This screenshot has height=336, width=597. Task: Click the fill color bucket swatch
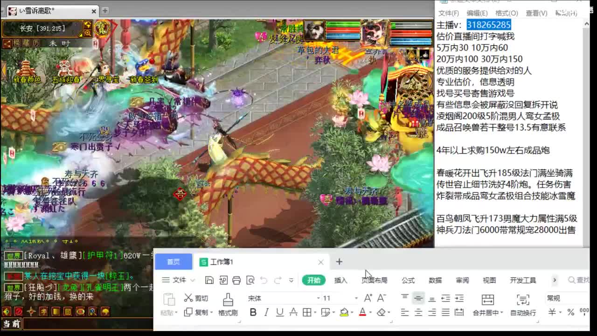click(344, 312)
